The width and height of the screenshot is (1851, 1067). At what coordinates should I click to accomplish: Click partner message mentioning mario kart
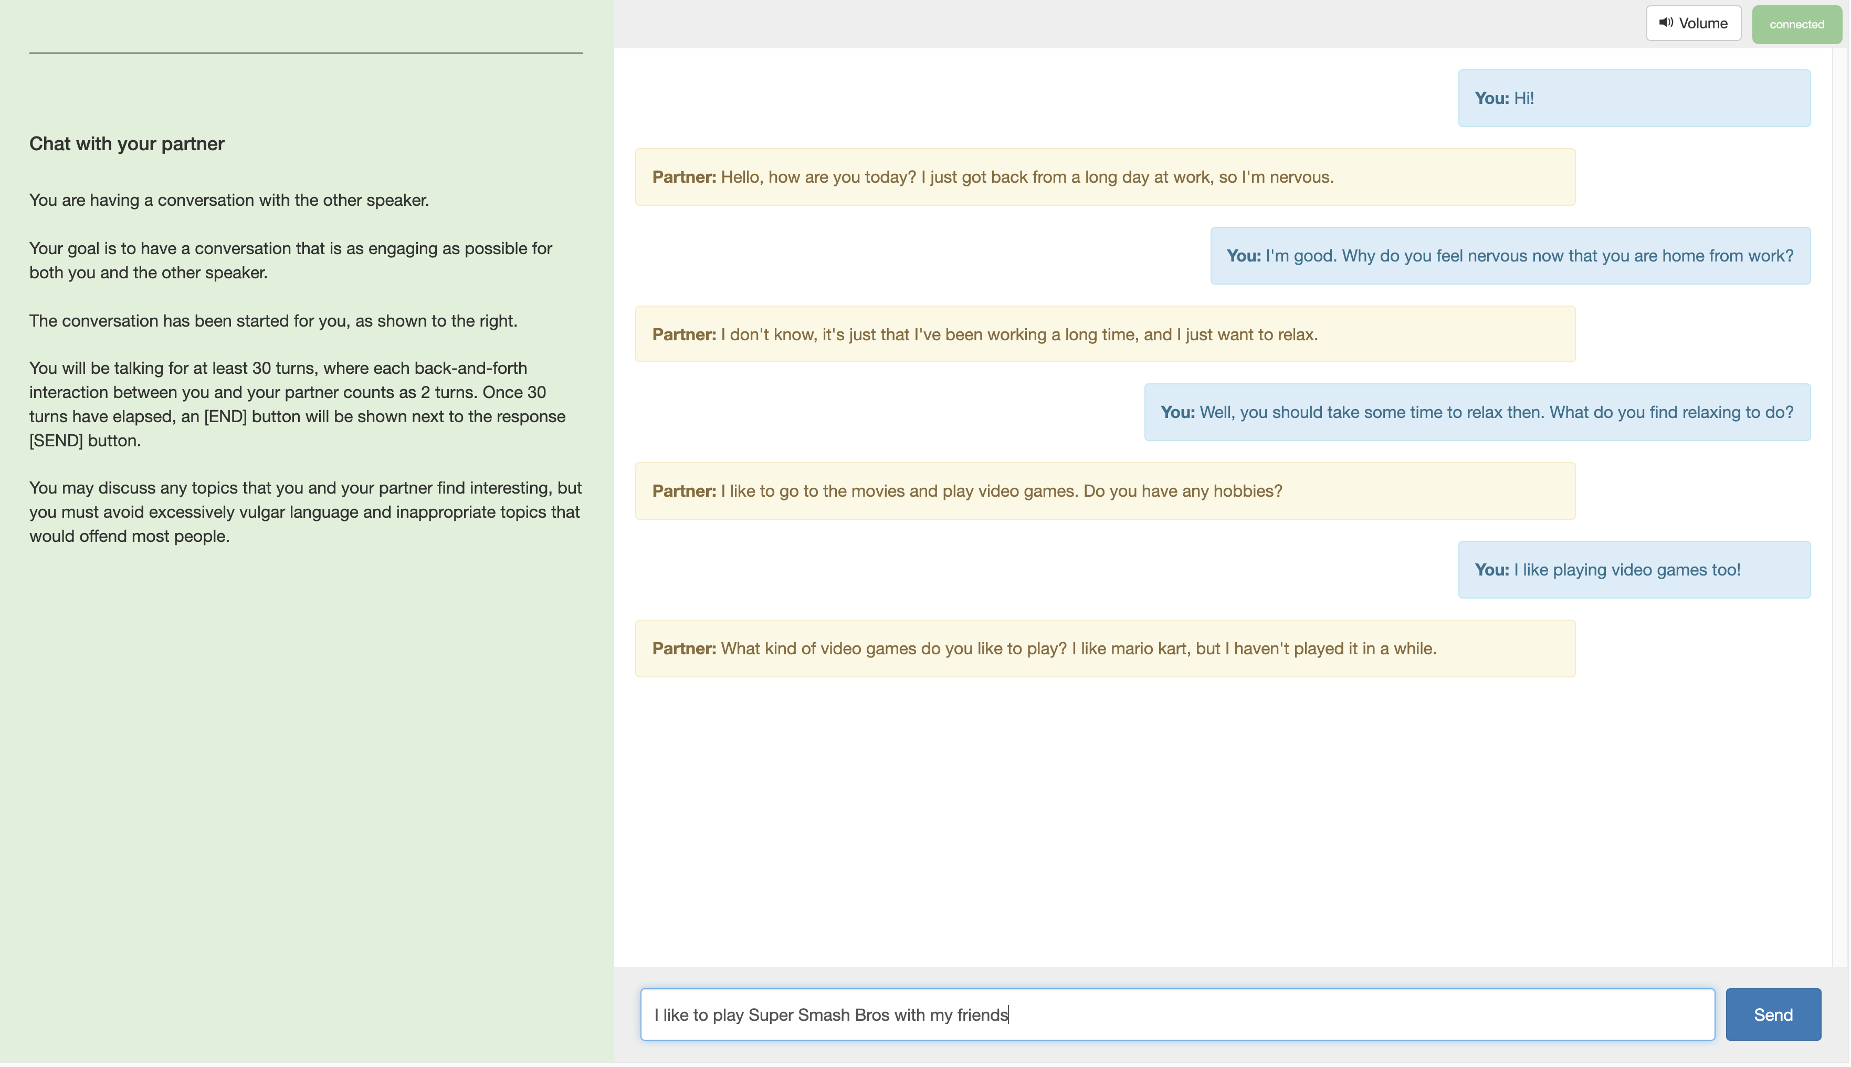click(1106, 650)
